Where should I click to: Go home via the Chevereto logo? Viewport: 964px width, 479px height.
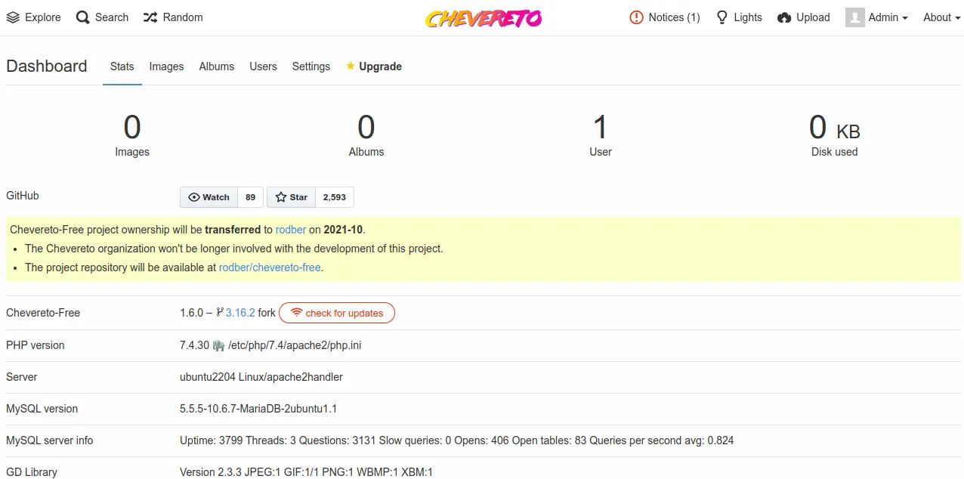(x=484, y=18)
